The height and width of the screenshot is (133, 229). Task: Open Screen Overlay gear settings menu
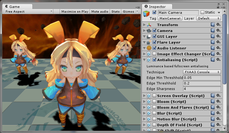pos(218,96)
